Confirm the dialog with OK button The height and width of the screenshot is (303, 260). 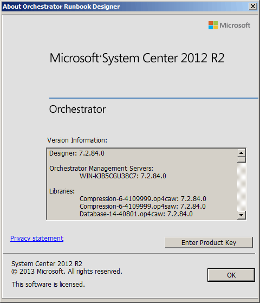[231, 275]
